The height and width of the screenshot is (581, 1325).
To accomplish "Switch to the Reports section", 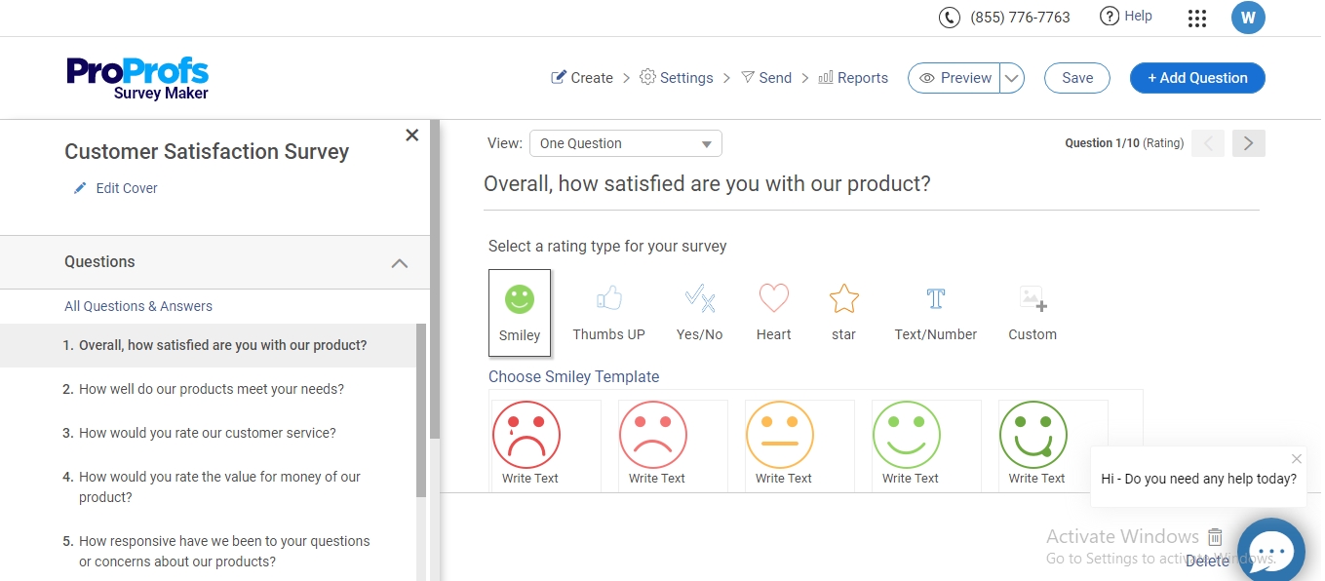I will tap(853, 77).
